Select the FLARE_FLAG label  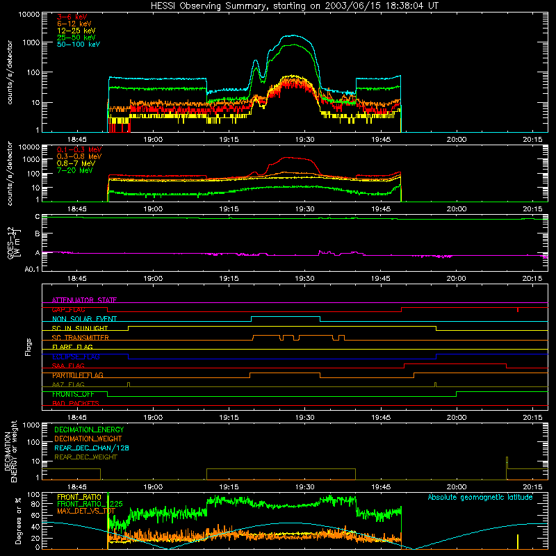[72, 347]
